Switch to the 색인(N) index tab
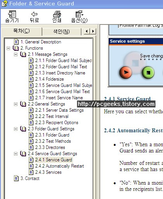The image size is (163, 199). coord(62,31)
